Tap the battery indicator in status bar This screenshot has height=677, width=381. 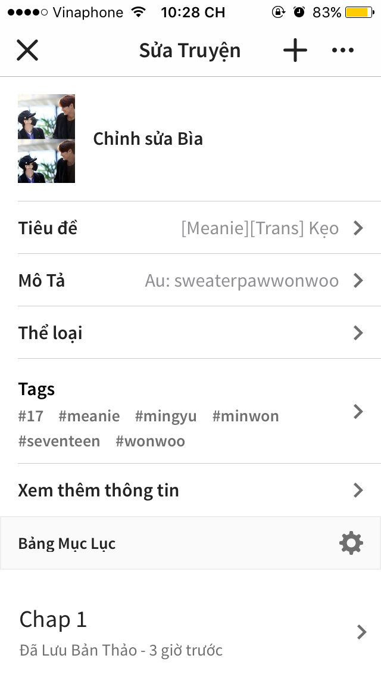(360, 12)
